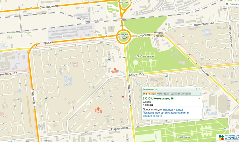The image size is (239, 142).
Task: Click the ПКиО им. Кирова park label
Action: [145, 56]
